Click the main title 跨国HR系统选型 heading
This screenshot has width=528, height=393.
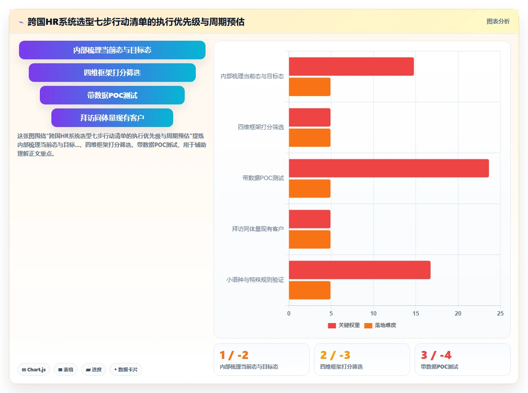click(x=136, y=22)
